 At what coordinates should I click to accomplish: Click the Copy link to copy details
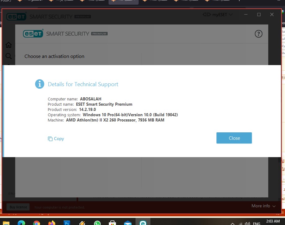pos(56,139)
